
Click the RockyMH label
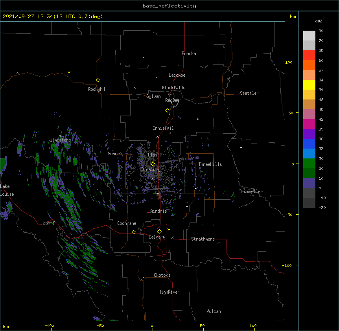pos(96,89)
